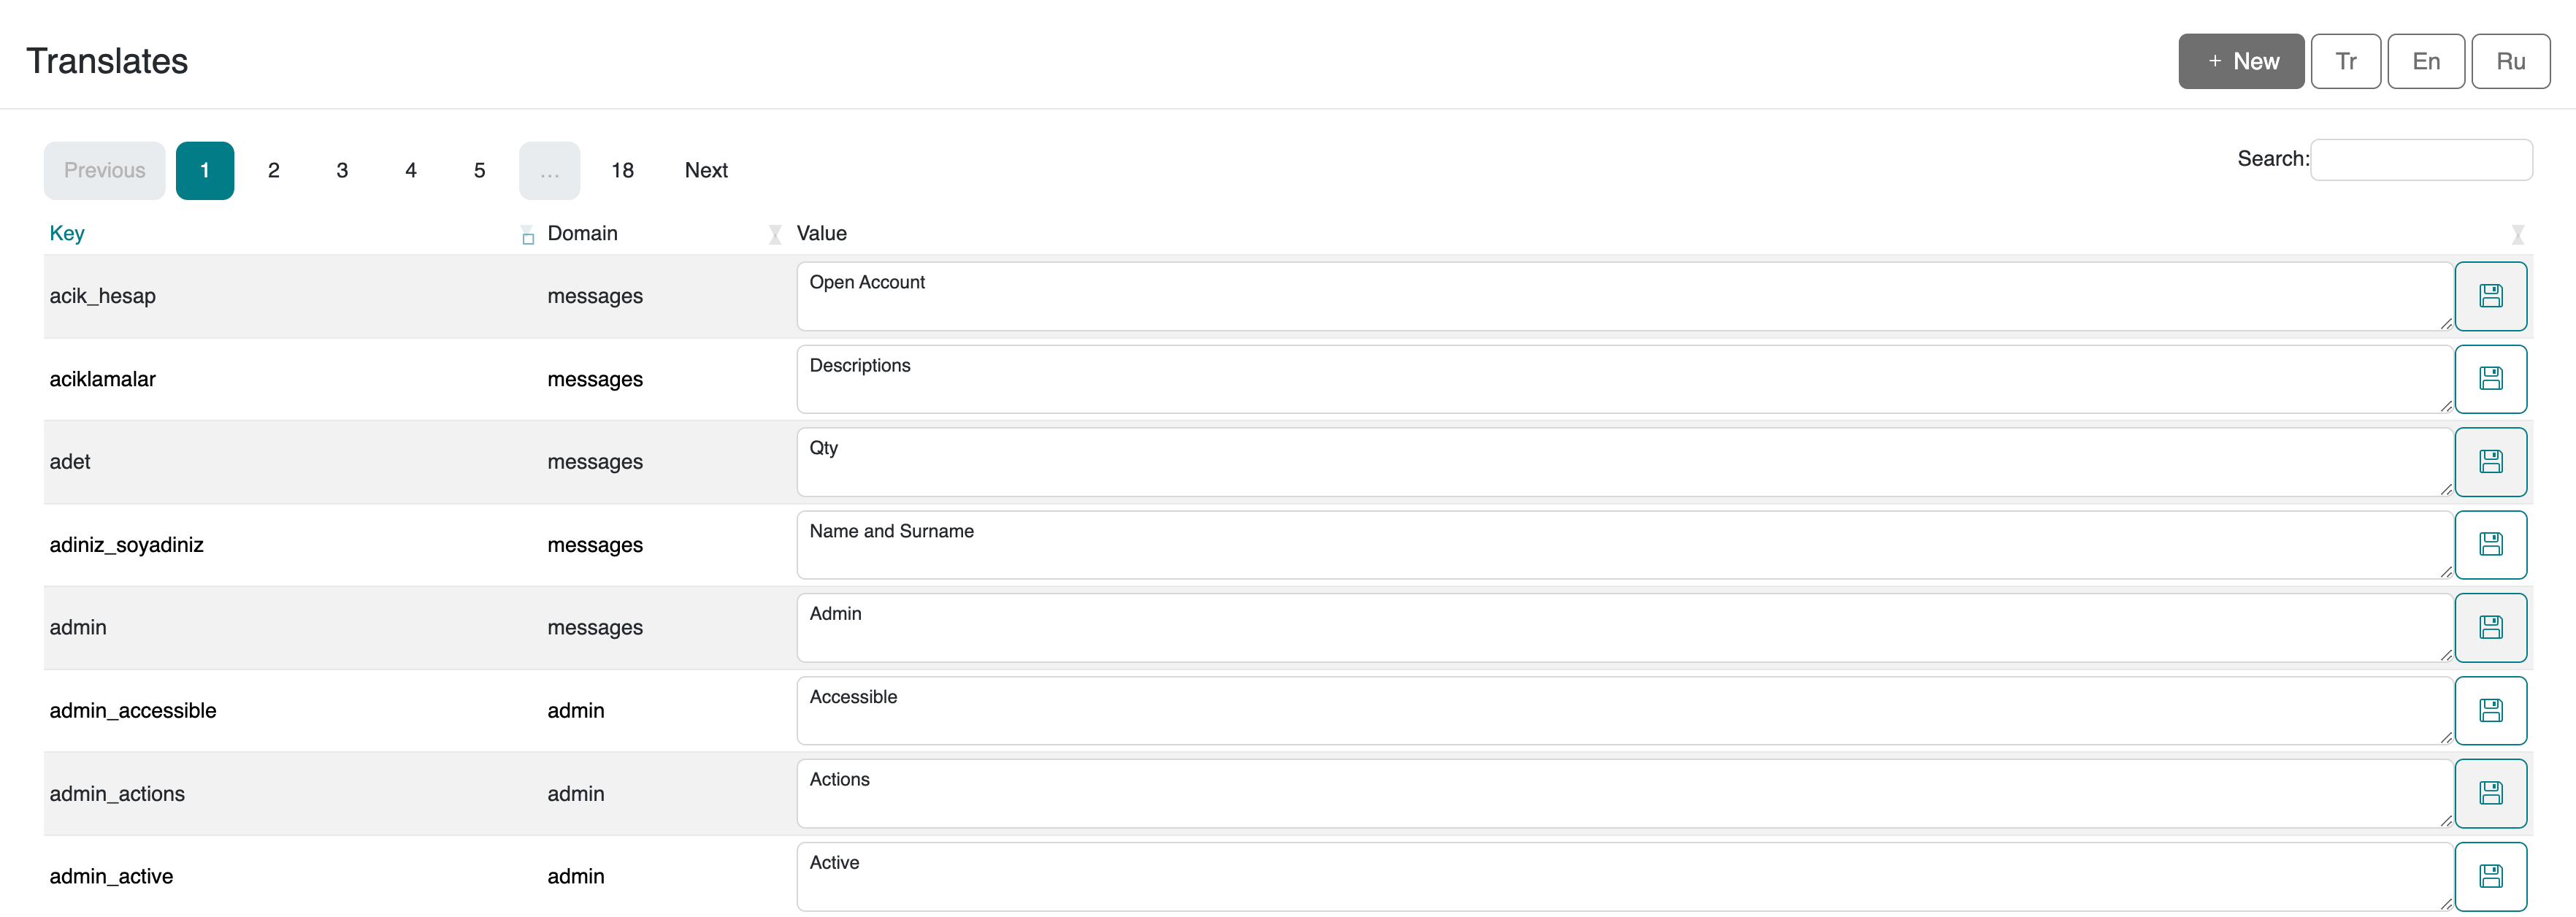This screenshot has width=2576, height=917.
Task: Click save icon for admin row
Action: coord(2489,628)
